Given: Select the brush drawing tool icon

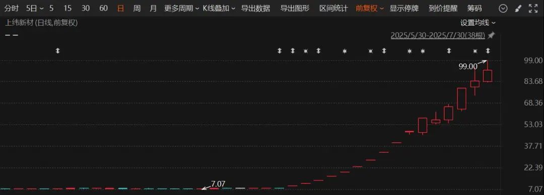Looking at the screenshot, I should (x=518, y=9).
